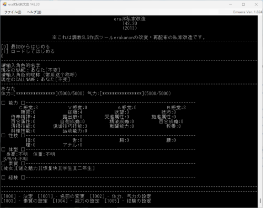Image resolution: width=263 pixels, height=208 pixels.
Task: Click the B感覚:3 stat
Action: [x=176, y=108]
